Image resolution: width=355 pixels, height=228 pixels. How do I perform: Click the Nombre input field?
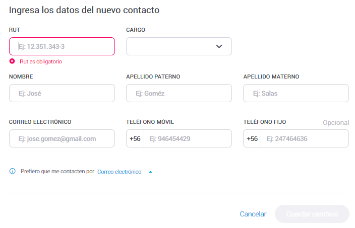click(62, 93)
